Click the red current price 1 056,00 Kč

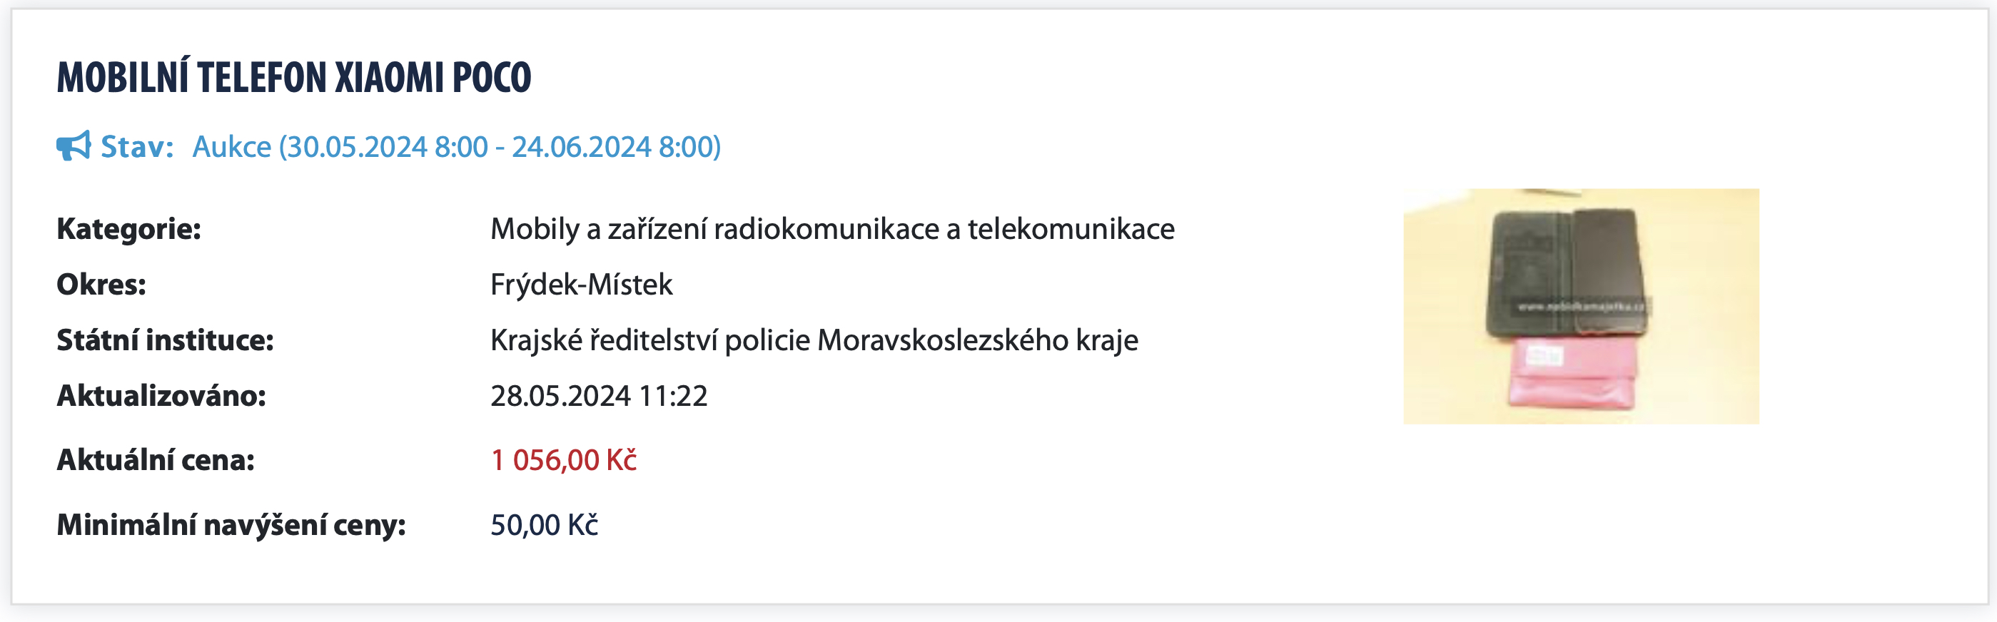pyautogui.click(x=564, y=460)
